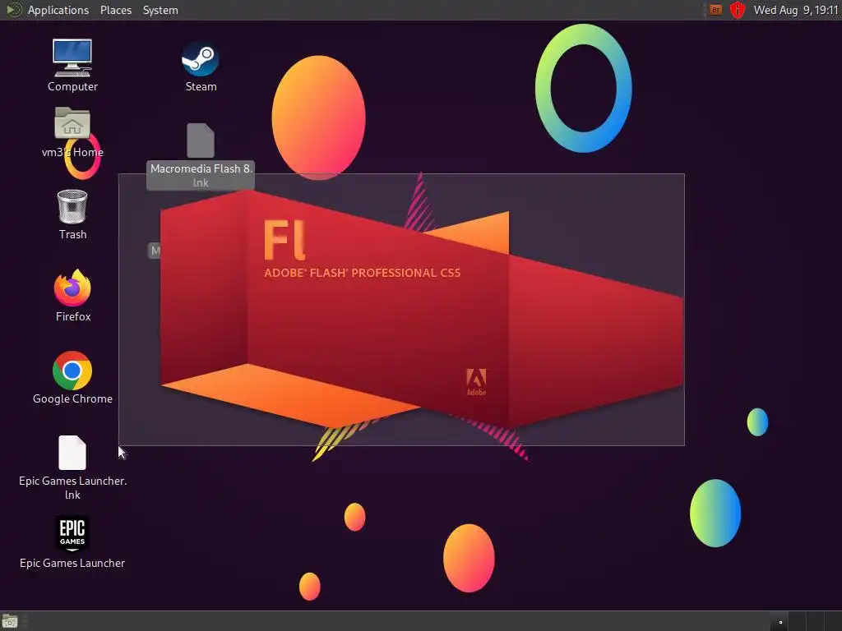Open the System menu

pos(160,10)
